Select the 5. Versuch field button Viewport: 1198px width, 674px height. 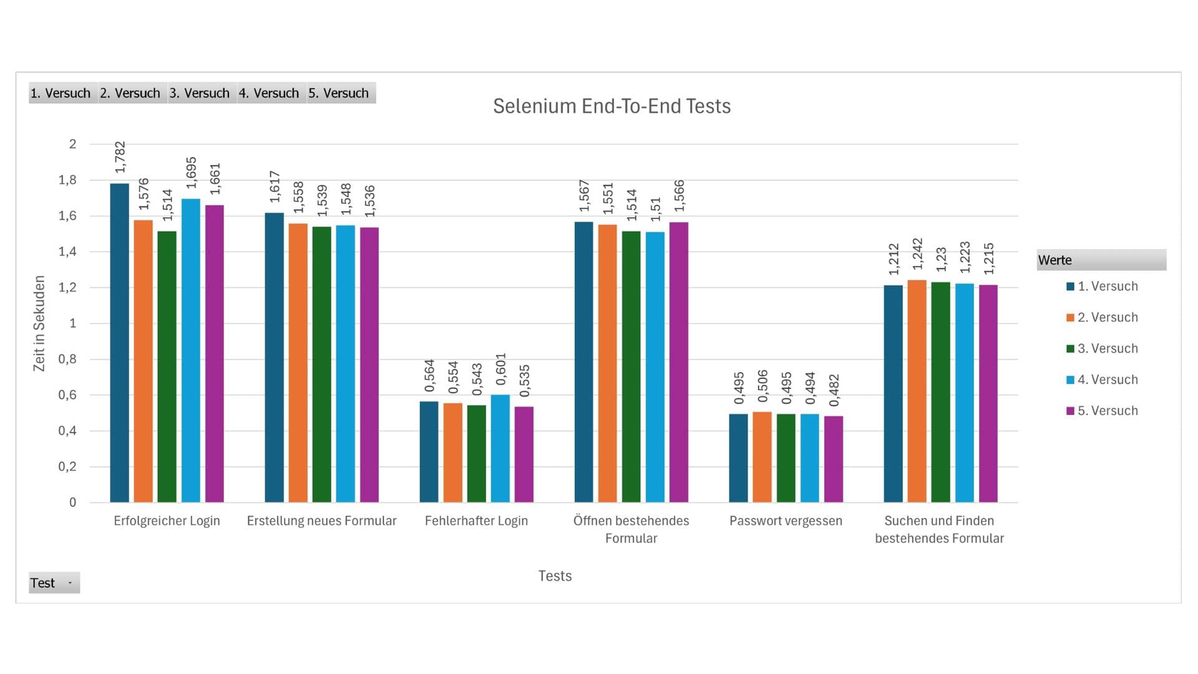point(341,93)
